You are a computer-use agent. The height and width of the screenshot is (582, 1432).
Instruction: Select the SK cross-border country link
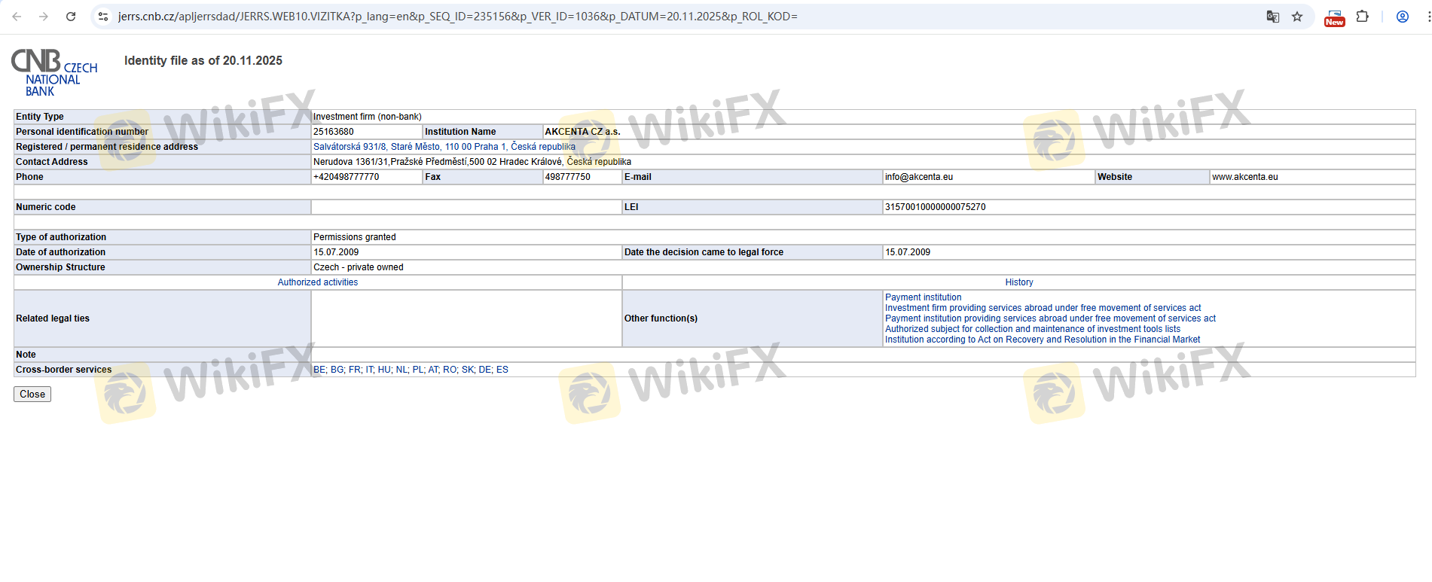point(468,370)
